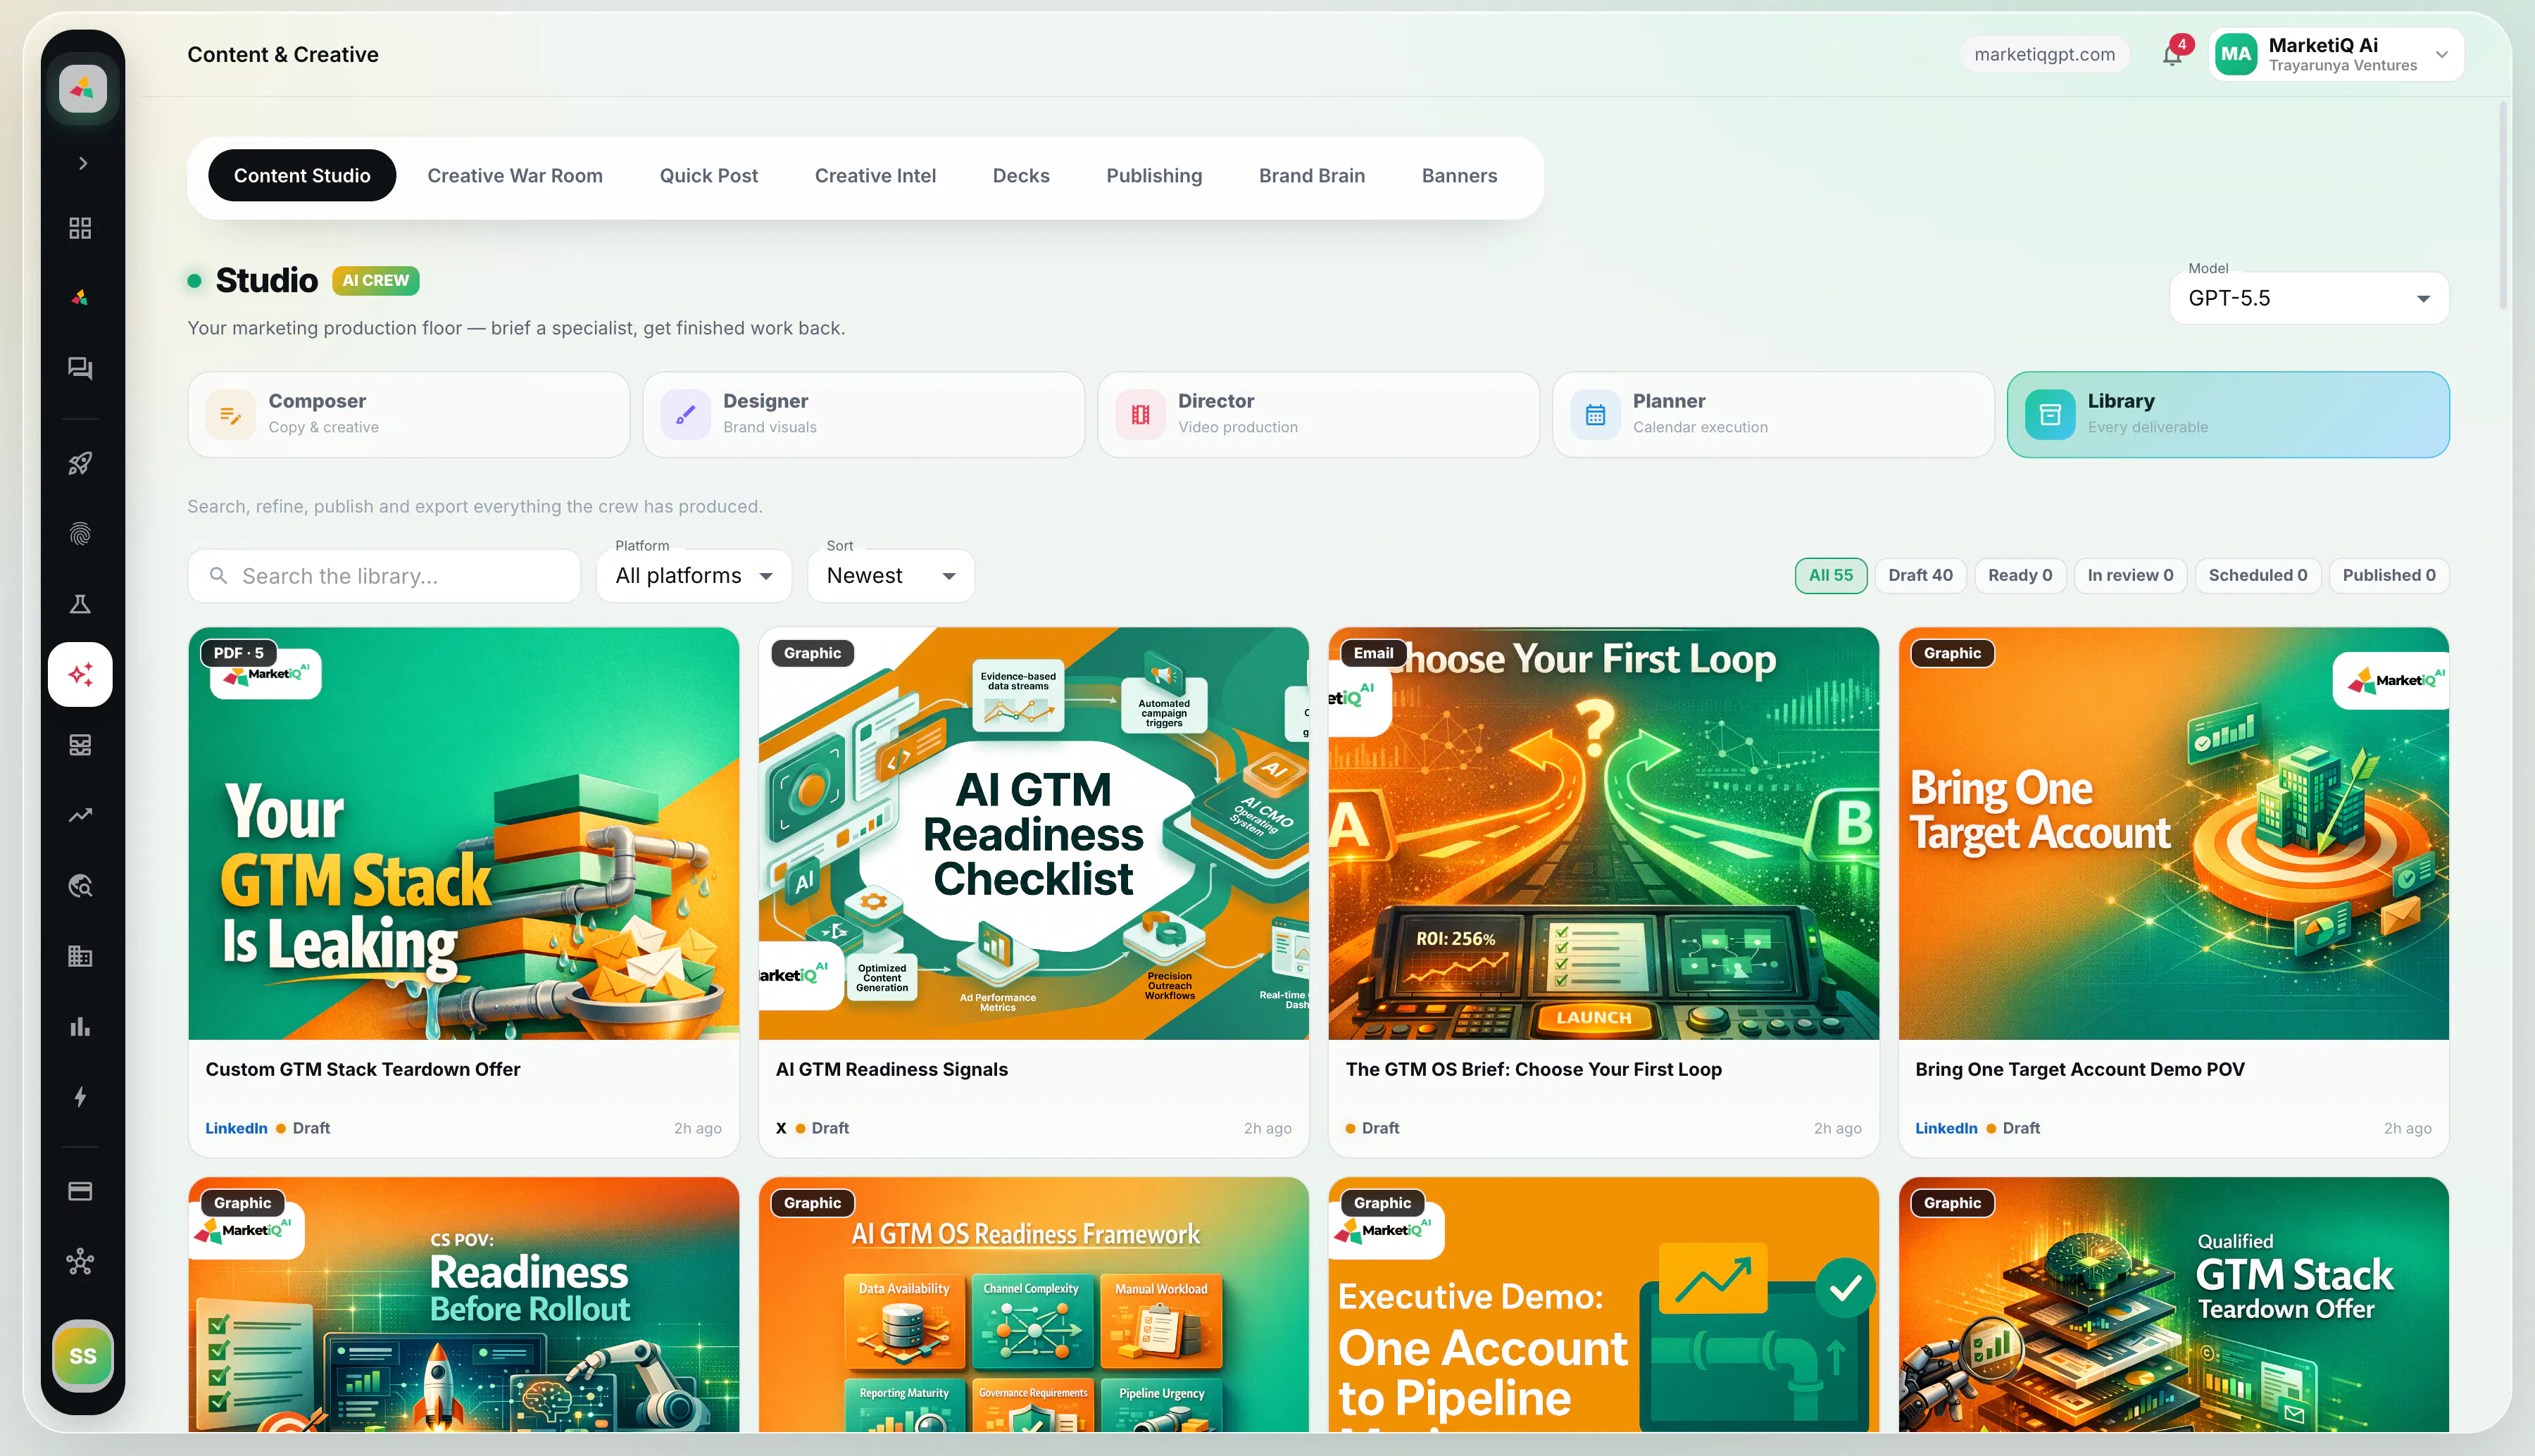Open Choose Your First Loop email thumbnail
Image resolution: width=2535 pixels, height=1456 pixels.
pyautogui.click(x=1604, y=834)
